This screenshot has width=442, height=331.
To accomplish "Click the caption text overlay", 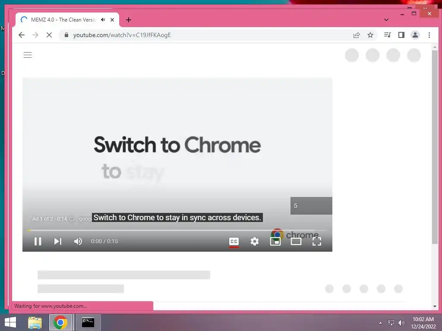I will (177, 218).
